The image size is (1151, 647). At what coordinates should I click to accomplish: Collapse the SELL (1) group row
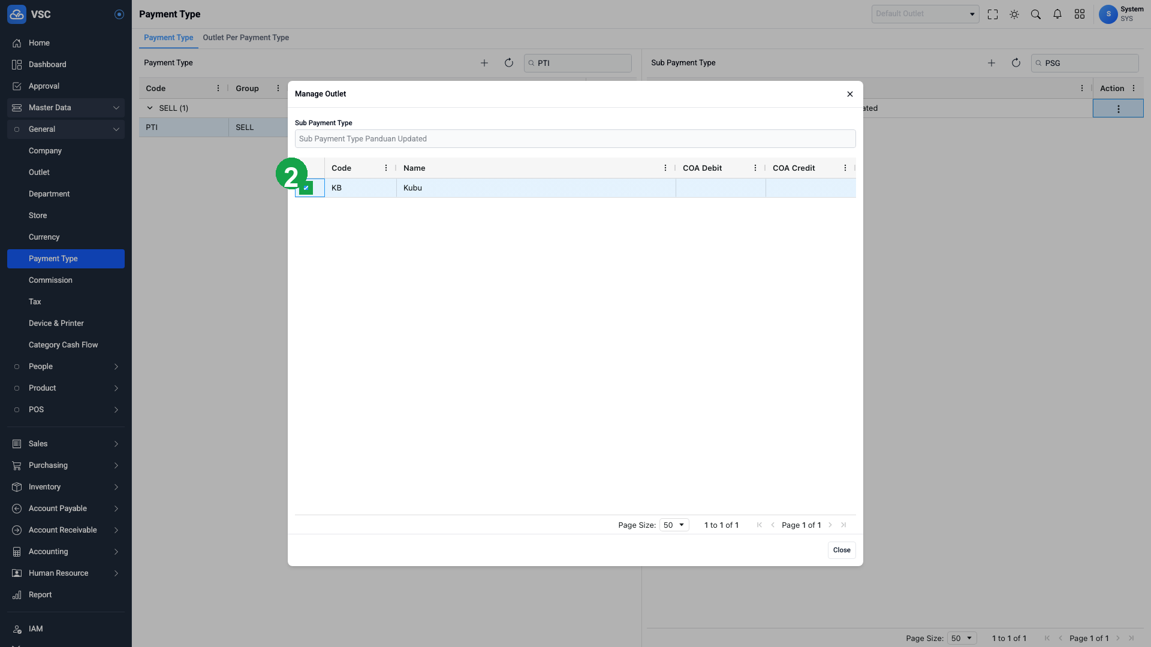[150, 108]
